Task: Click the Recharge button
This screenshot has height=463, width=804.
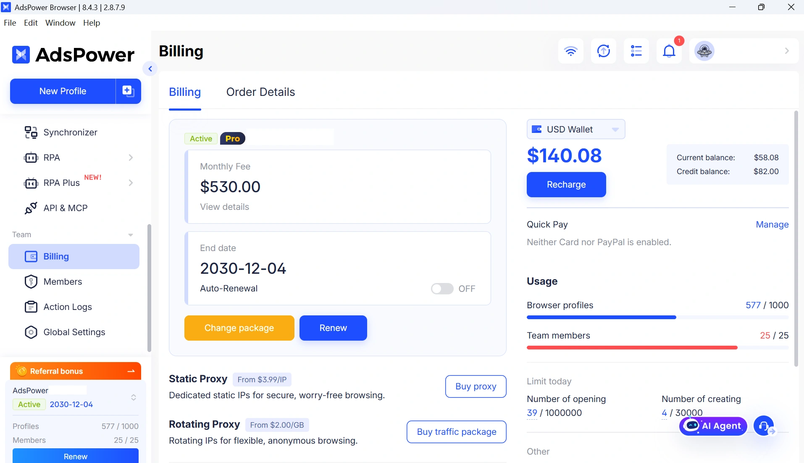Action: (566, 185)
